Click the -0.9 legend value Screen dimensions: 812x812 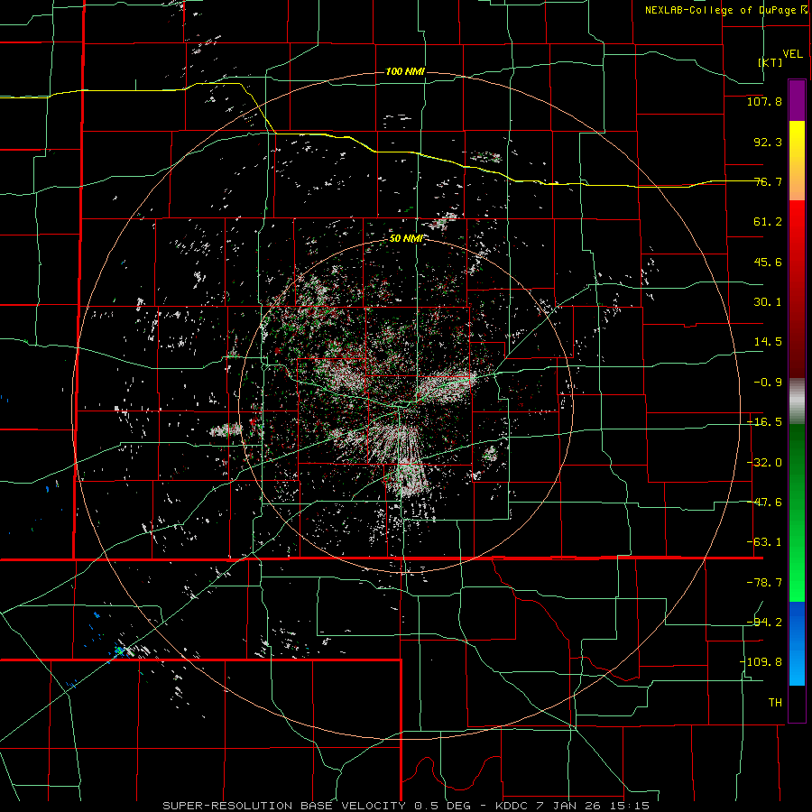(768, 383)
